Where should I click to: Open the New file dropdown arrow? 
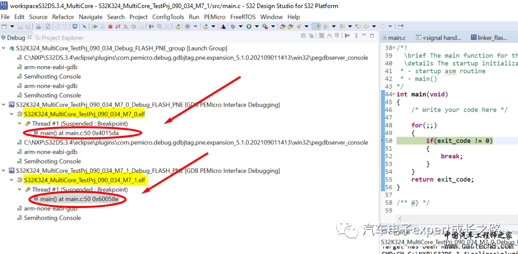pos(12,26)
